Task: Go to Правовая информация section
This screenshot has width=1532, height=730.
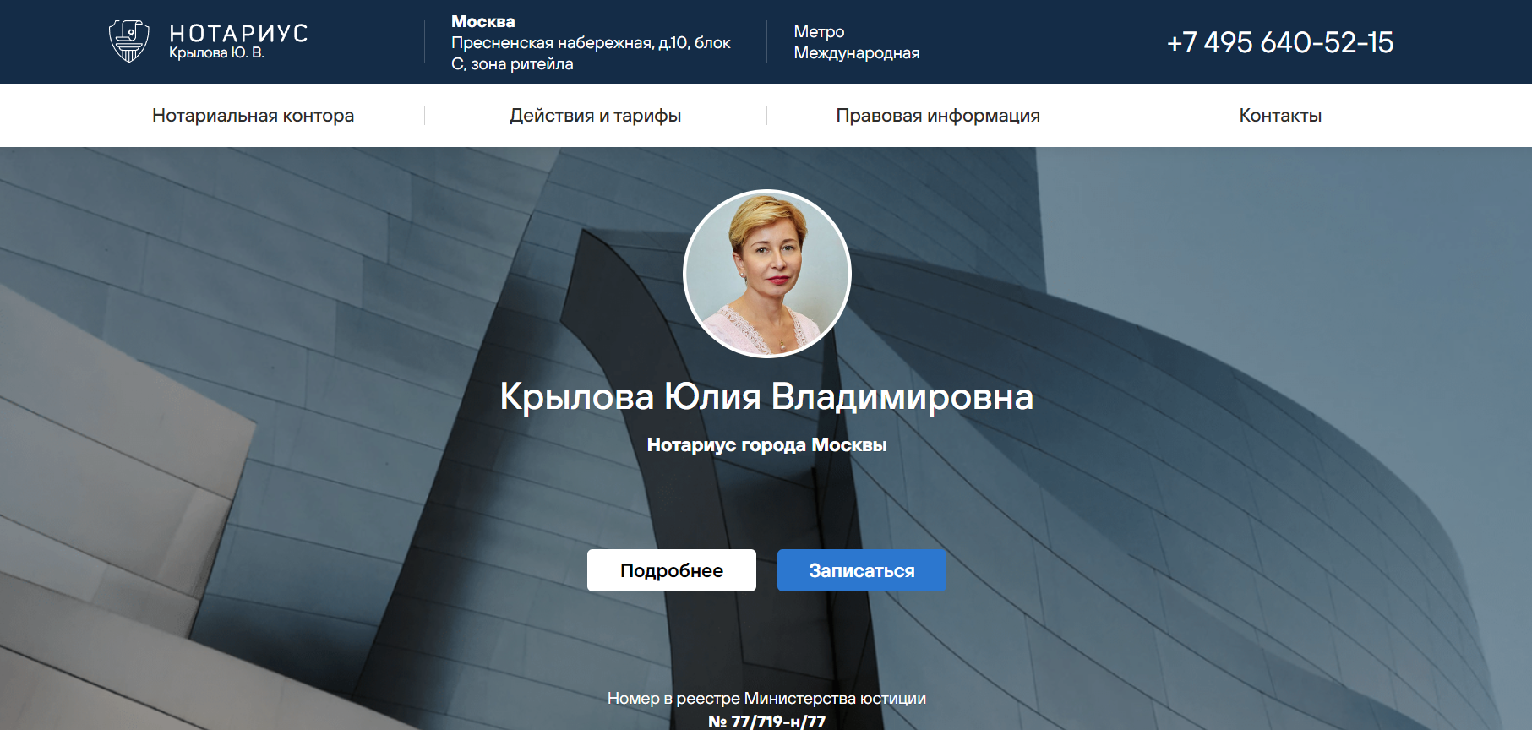Action: 937,116
